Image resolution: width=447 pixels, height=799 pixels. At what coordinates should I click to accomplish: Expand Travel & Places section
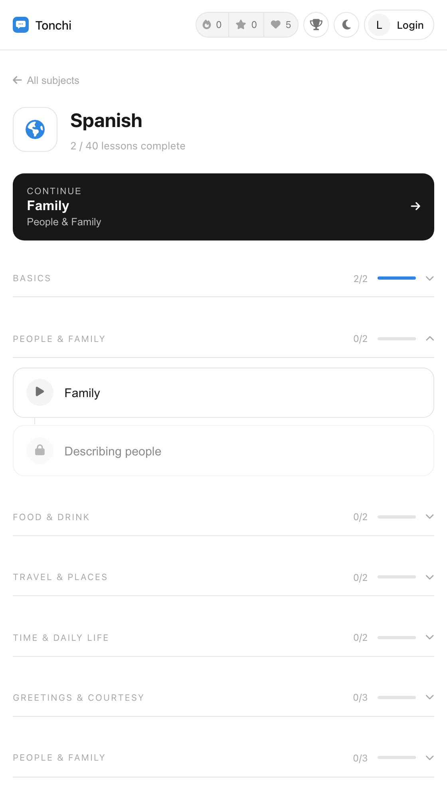pyautogui.click(x=223, y=577)
